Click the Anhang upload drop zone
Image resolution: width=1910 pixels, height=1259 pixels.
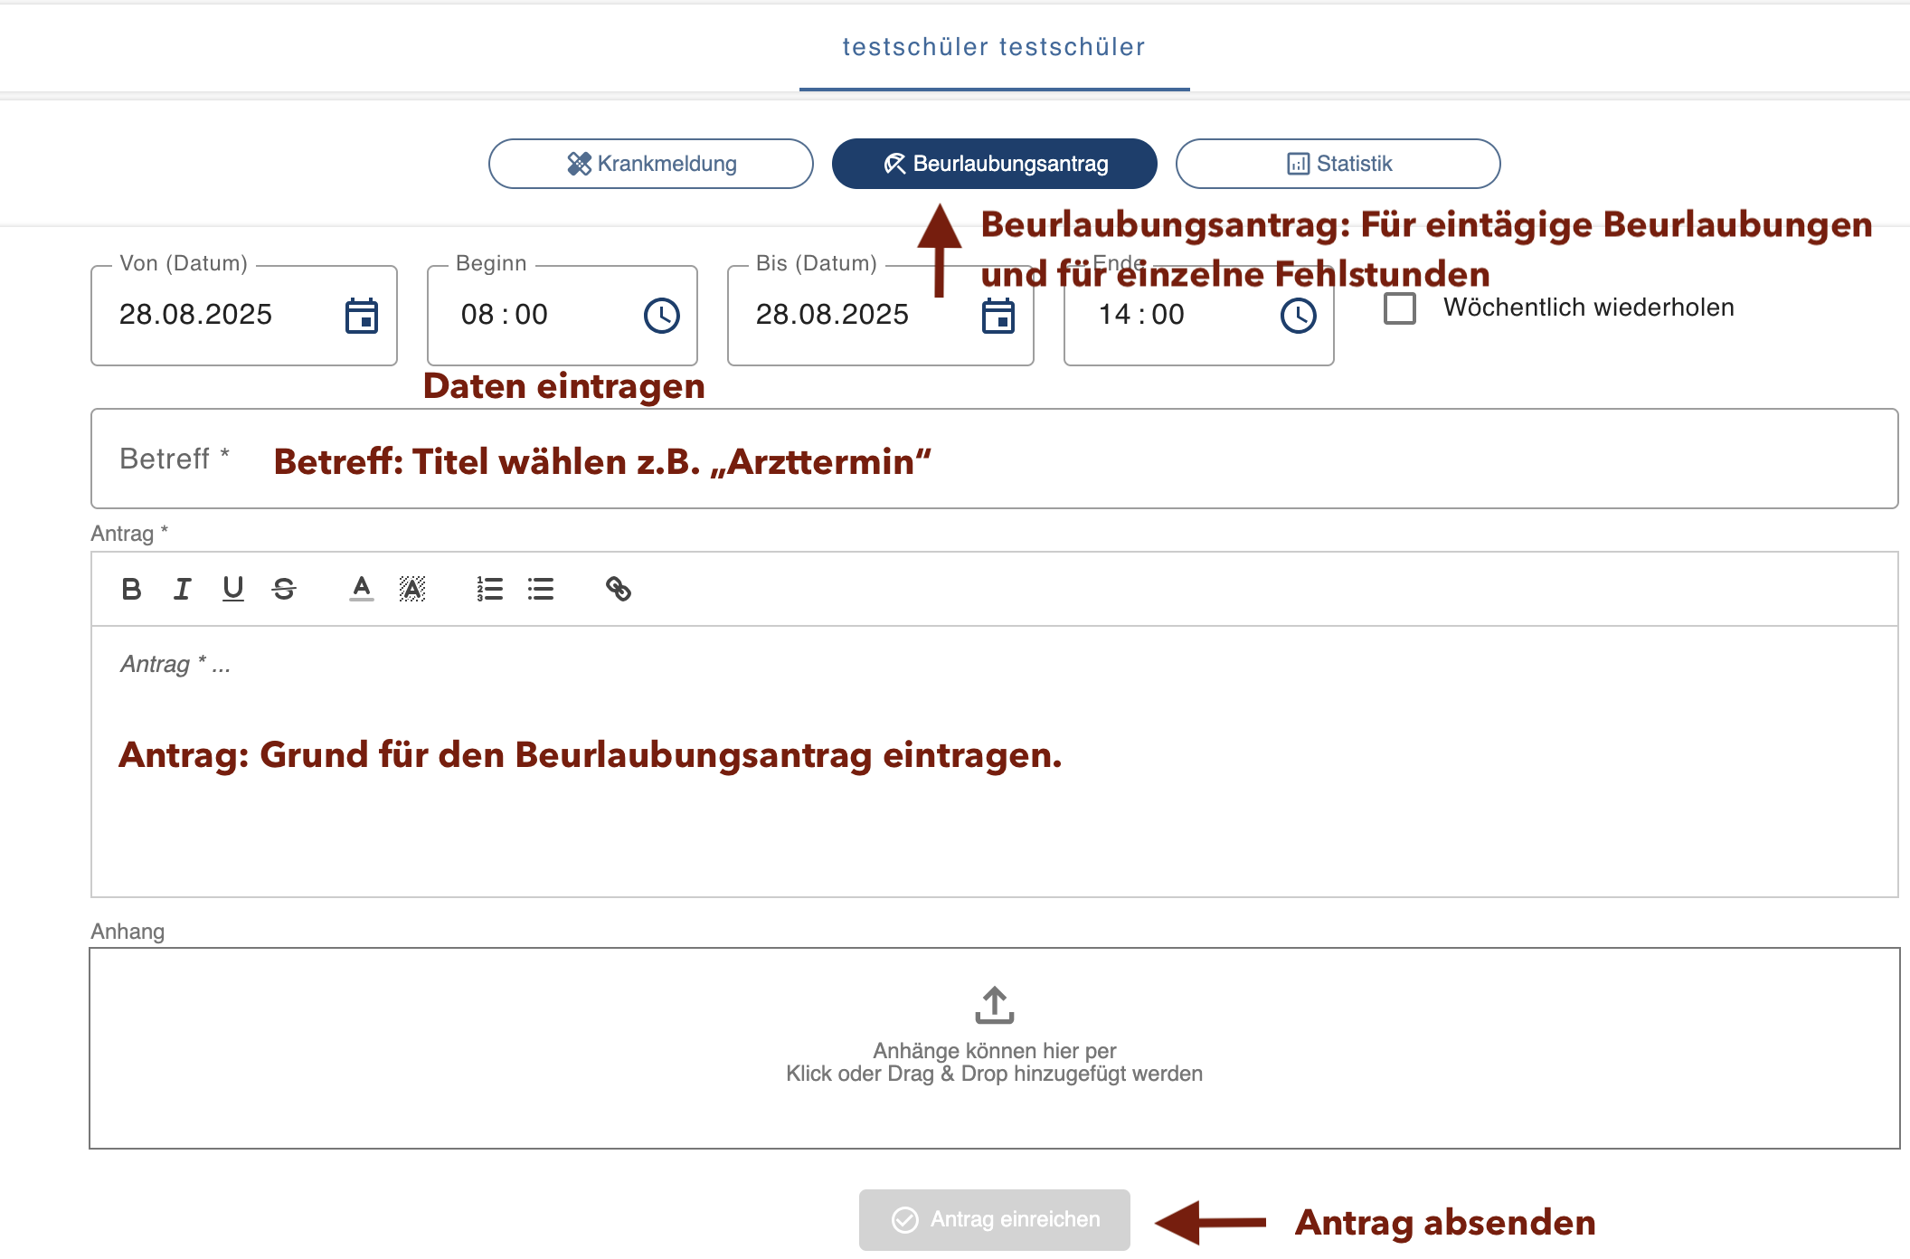(995, 1048)
